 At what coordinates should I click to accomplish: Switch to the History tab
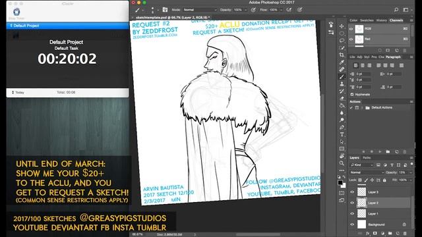pyautogui.click(x=381, y=20)
